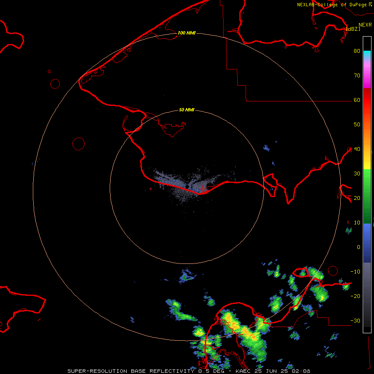Click the -10 value on the dBZ scale
374x374 pixels.
tap(355, 271)
